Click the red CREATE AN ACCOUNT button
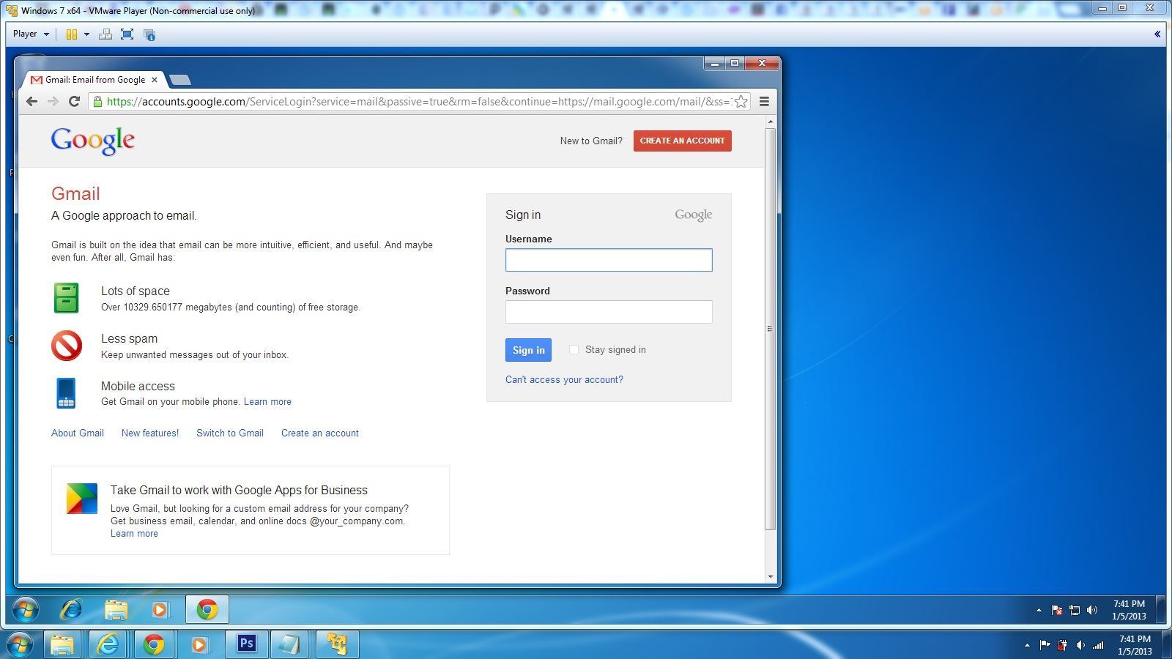This screenshot has width=1172, height=659. (x=682, y=141)
